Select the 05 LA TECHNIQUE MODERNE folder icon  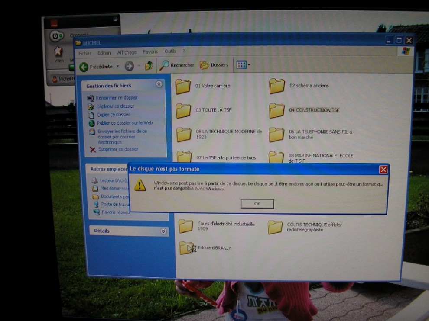point(184,135)
